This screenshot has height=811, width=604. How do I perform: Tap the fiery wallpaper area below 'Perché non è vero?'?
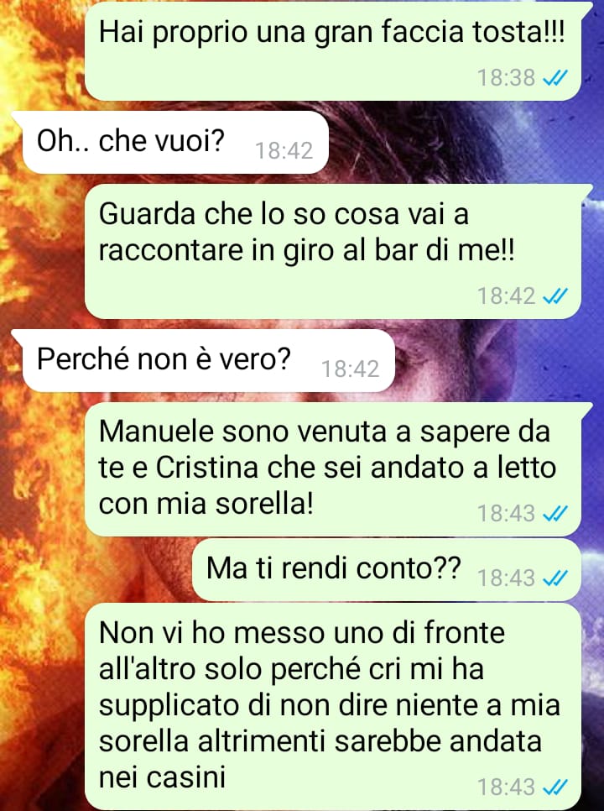[x=41, y=465]
